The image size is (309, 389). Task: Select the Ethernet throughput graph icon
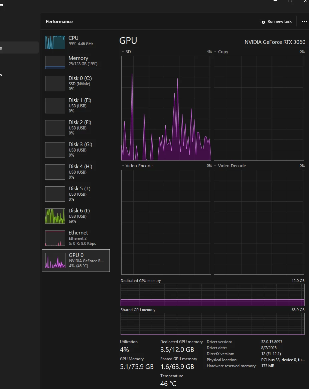(x=55, y=238)
